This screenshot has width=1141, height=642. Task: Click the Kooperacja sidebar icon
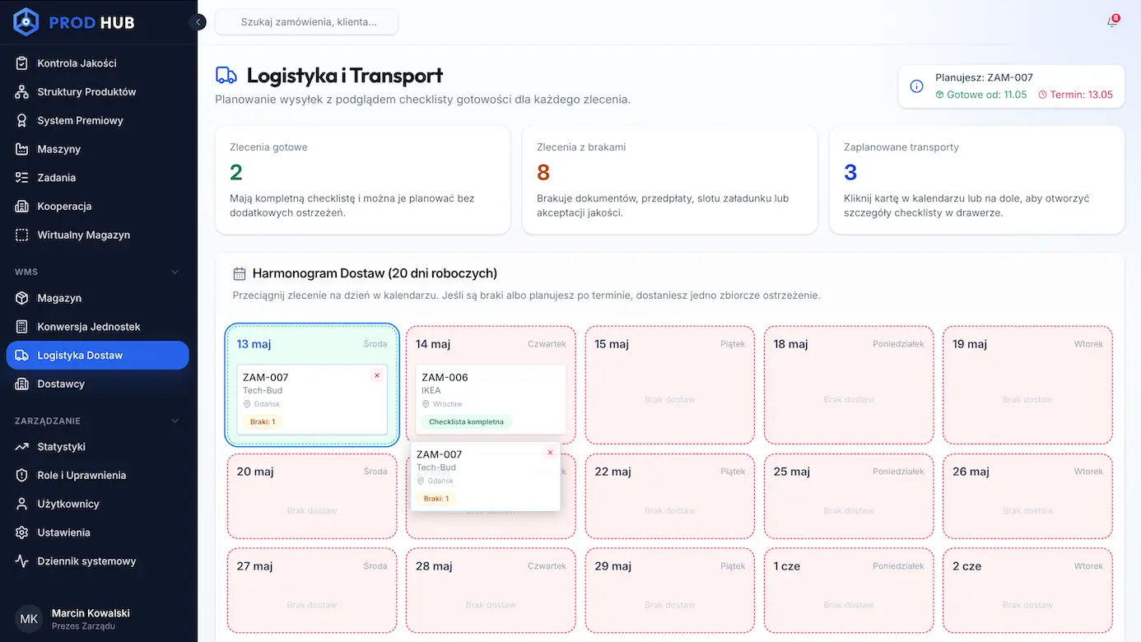(x=22, y=207)
